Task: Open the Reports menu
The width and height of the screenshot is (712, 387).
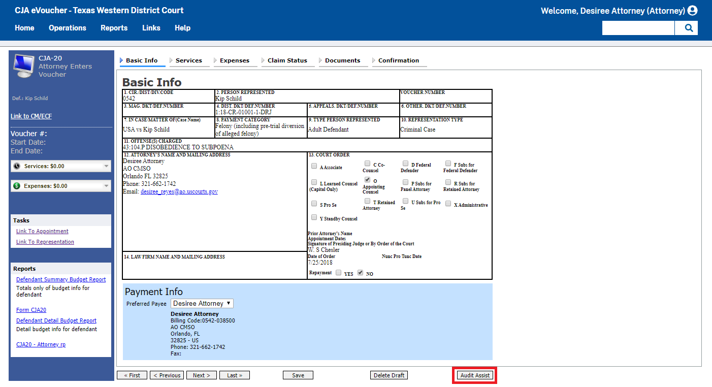Action: [114, 28]
